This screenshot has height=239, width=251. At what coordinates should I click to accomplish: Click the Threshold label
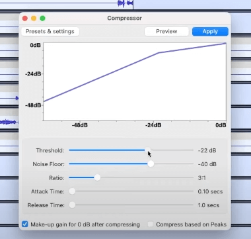click(x=50, y=150)
